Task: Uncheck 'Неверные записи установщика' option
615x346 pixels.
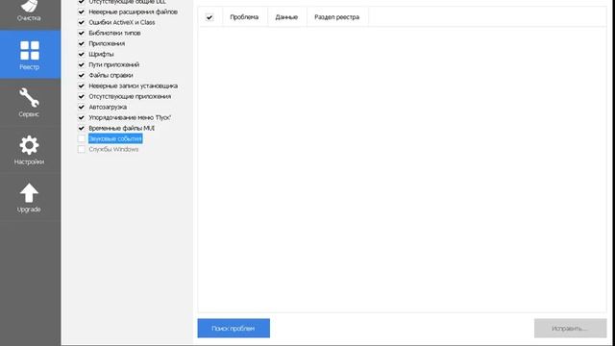Action: (x=81, y=86)
